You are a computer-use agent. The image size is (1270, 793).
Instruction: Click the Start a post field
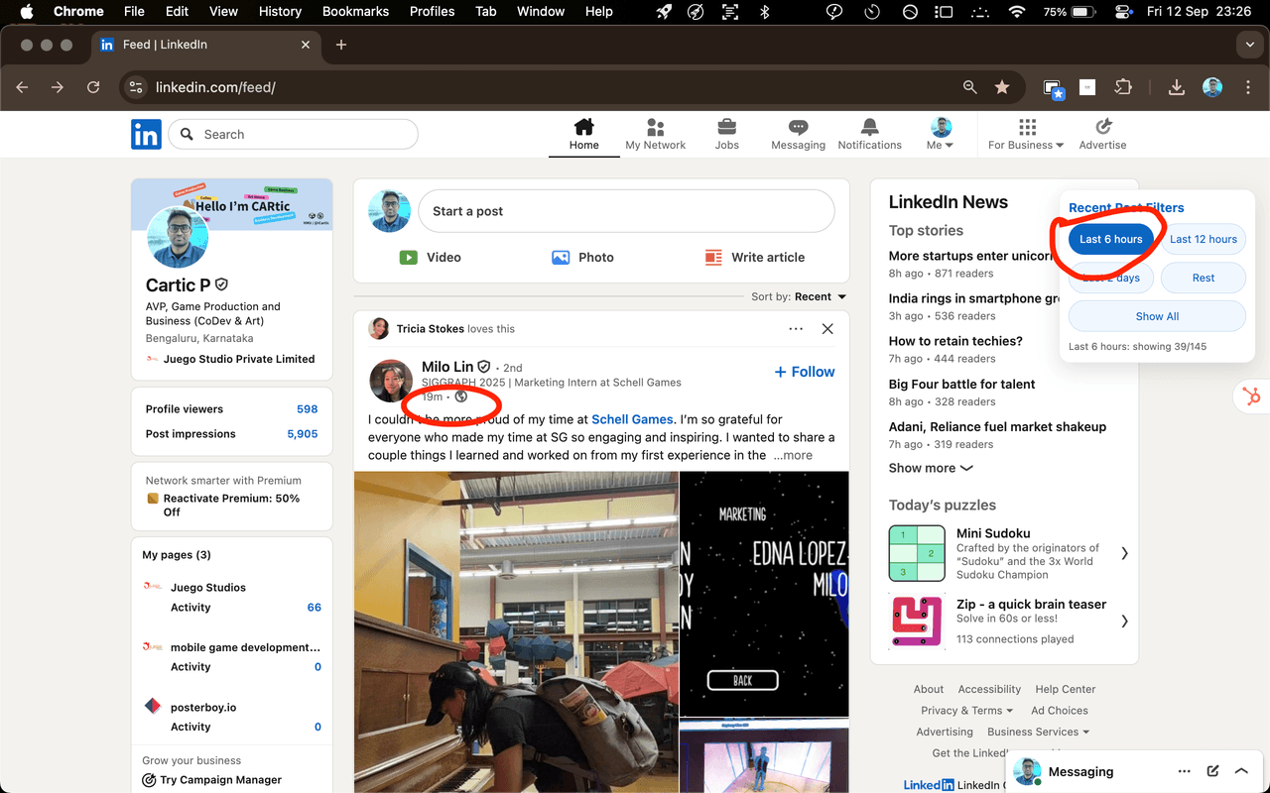[x=626, y=211]
